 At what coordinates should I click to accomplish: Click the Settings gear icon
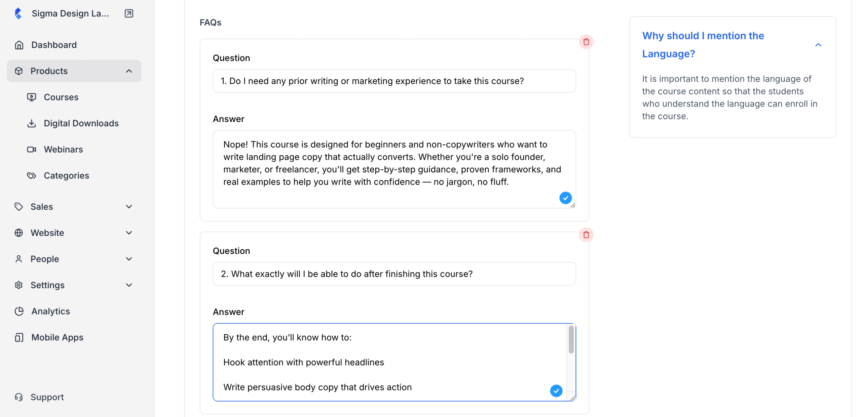click(19, 285)
